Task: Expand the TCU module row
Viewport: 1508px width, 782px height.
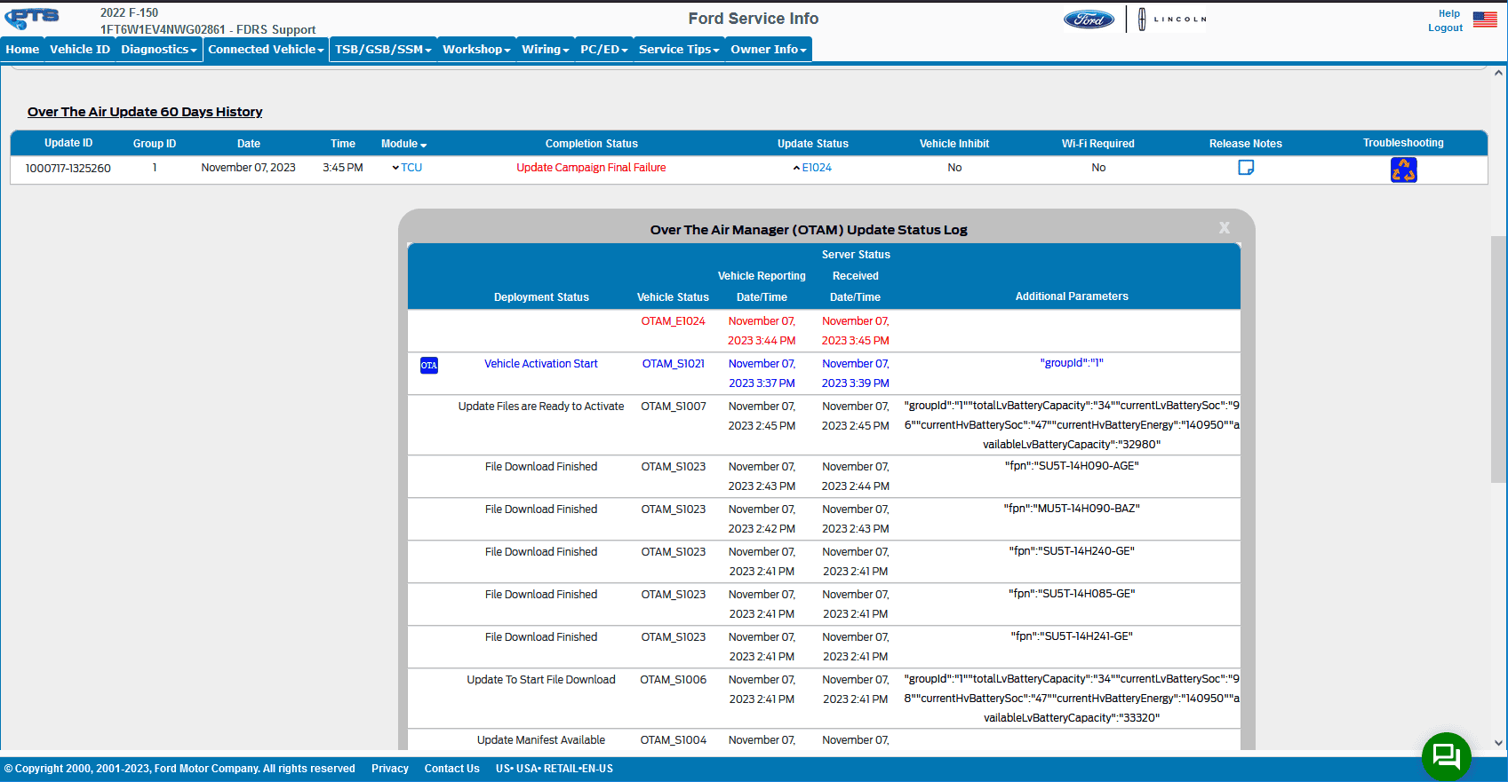Action: pos(407,168)
